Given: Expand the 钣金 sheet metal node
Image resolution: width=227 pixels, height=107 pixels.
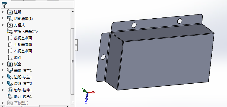Looking at the screenshot, I should [3, 64].
